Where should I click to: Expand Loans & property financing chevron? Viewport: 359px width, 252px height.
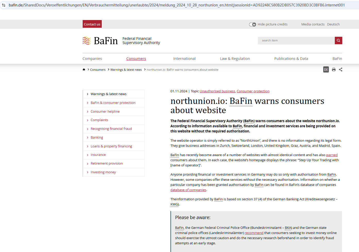(88, 146)
